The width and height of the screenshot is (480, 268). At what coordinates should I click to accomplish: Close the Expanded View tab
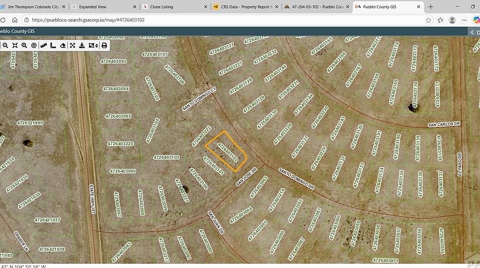coord(134,6)
